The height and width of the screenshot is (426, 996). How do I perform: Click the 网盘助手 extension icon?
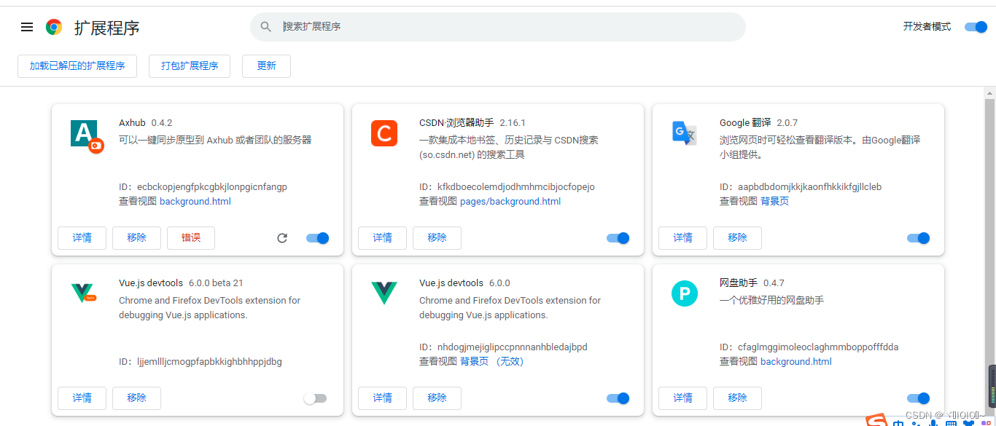[x=685, y=293]
